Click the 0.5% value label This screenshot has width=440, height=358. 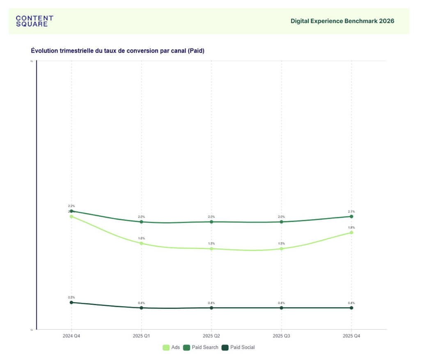[x=71, y=297]
